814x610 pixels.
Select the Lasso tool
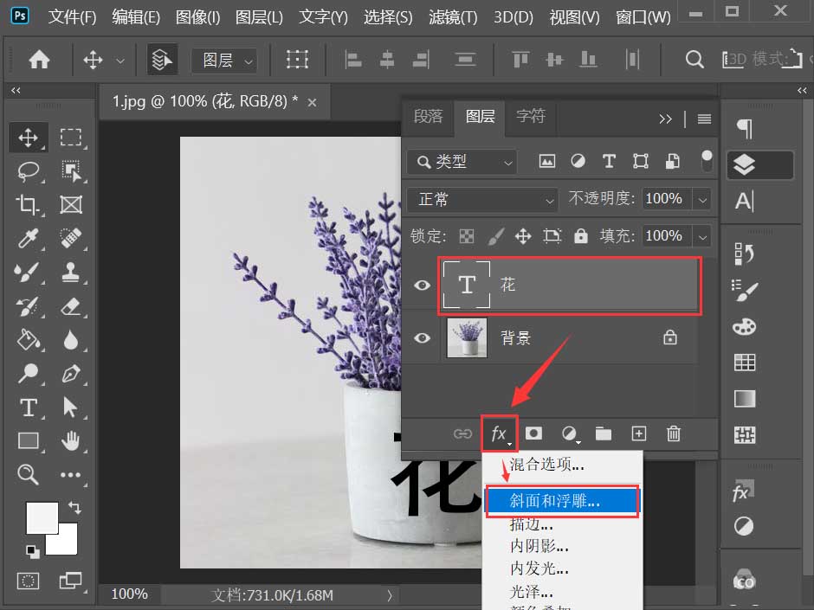point(29,171)
